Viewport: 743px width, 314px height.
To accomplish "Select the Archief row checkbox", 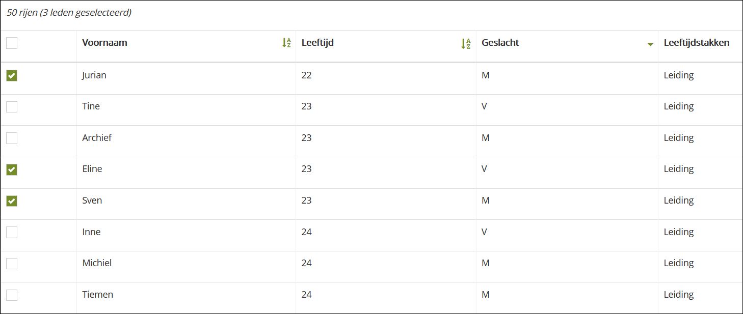I will coord(12,138).
